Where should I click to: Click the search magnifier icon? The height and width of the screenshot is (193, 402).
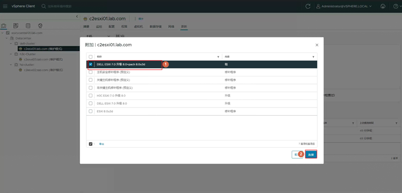click(44, 6)
